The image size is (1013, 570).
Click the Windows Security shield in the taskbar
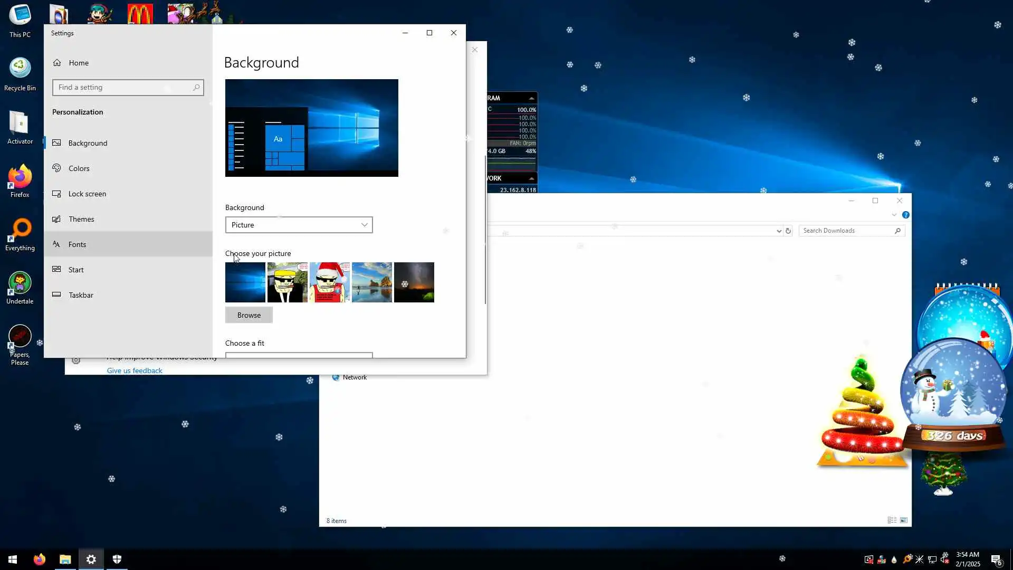[x=117, y=559]
